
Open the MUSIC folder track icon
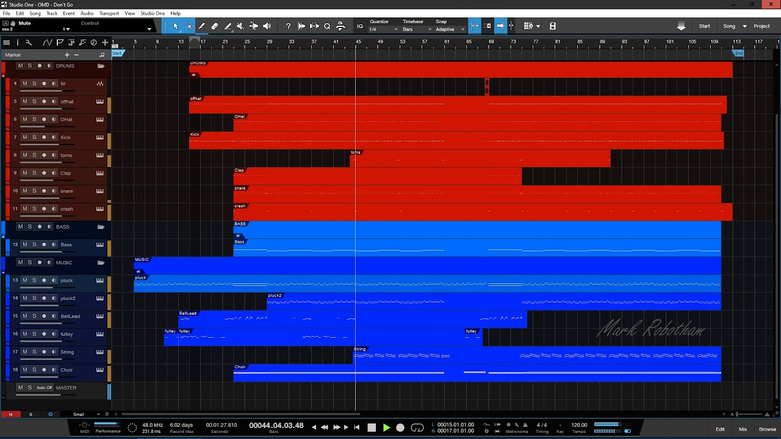tap(101, 263)
